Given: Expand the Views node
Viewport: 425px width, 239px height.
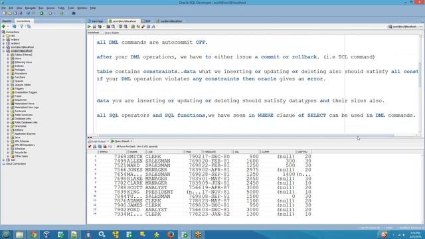Looking at the screenshot, I should coord(8,58).
